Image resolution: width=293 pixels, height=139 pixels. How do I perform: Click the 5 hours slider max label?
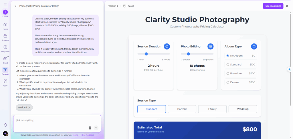(x=166, y=59)
